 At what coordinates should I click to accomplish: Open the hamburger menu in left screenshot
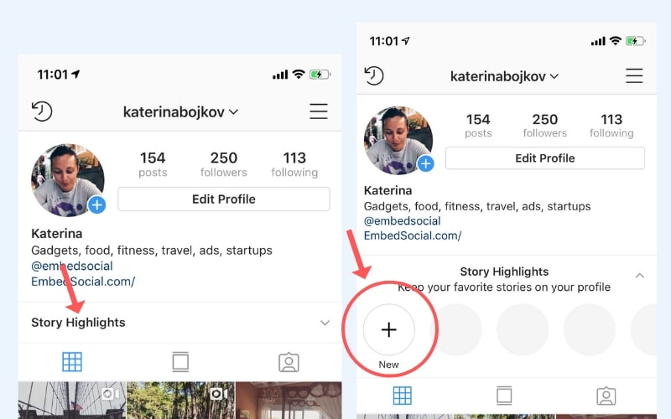[319, 111]
